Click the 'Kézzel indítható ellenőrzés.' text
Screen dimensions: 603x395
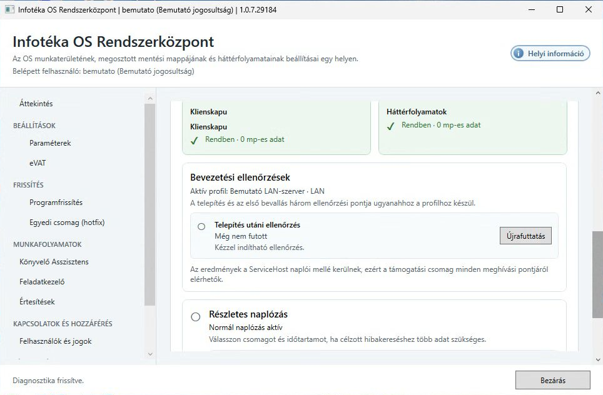coord(259,247)
